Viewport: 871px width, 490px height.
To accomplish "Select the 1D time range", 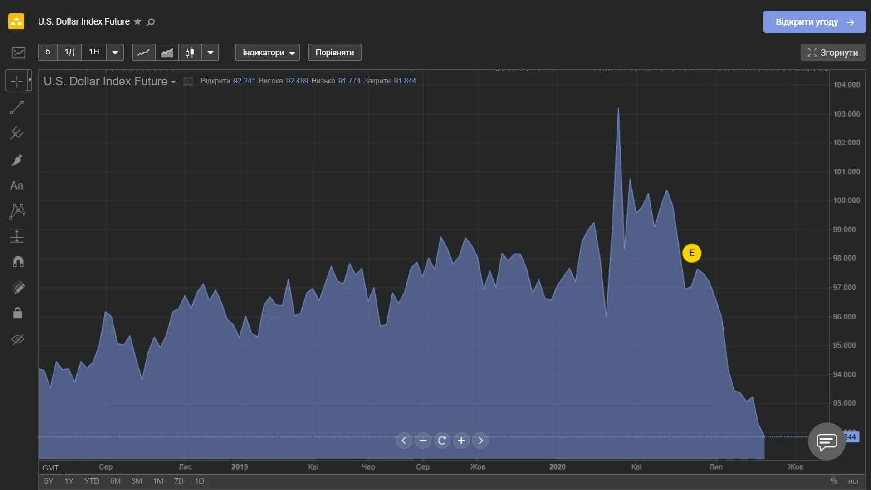I will pos(199,481).
